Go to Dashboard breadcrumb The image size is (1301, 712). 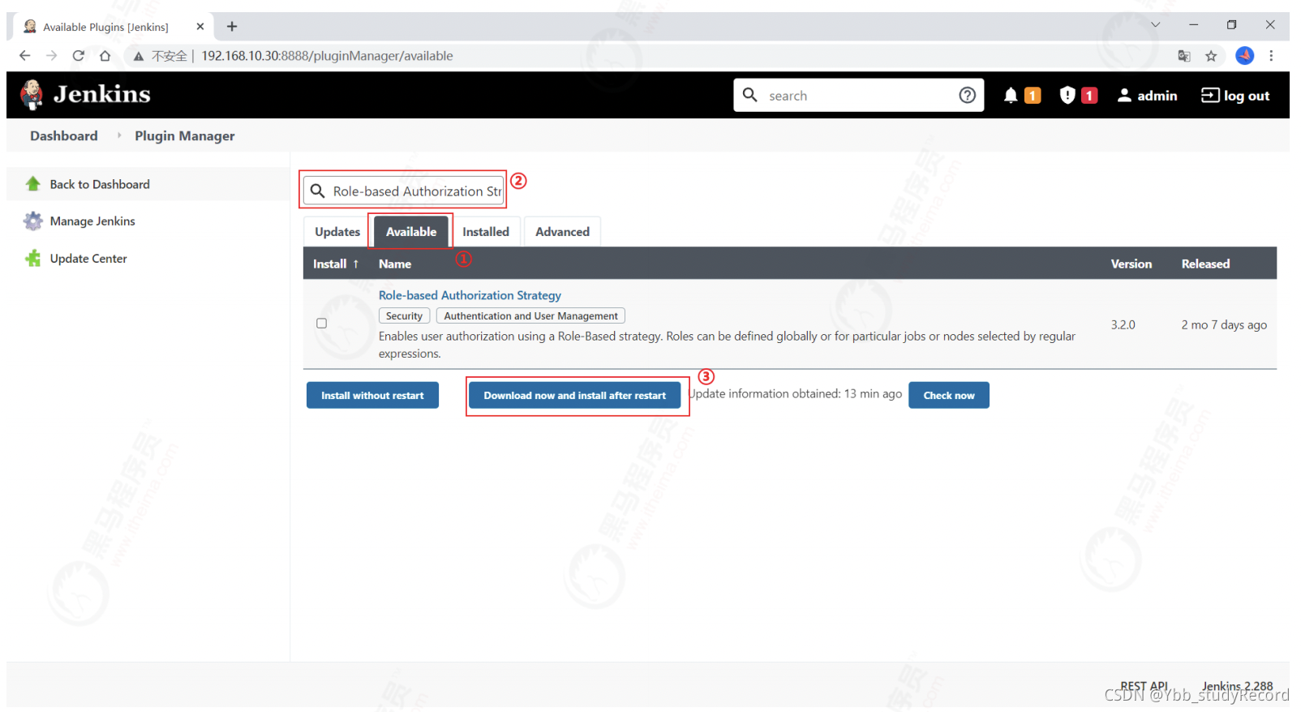pos(64,135)
